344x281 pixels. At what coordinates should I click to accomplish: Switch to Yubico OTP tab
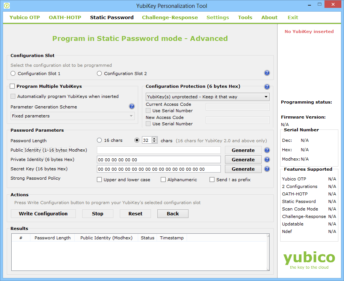(x=24, y=17)
